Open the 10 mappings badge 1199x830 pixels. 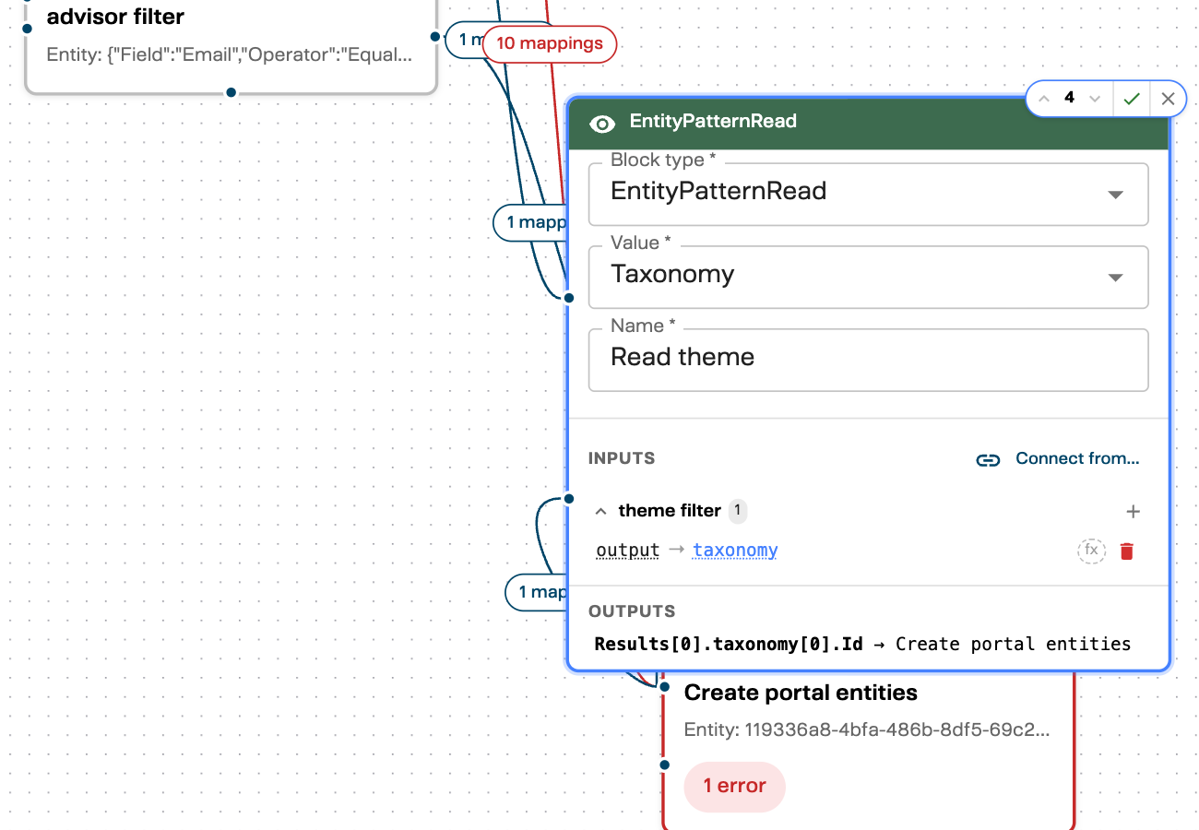(549, 43)
